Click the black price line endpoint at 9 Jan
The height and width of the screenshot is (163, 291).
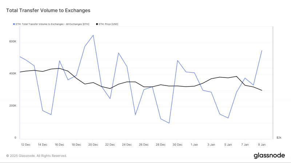[262, 90]
